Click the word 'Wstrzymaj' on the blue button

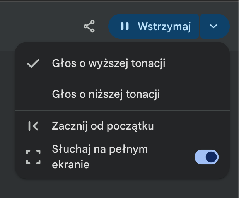[164, 27]
